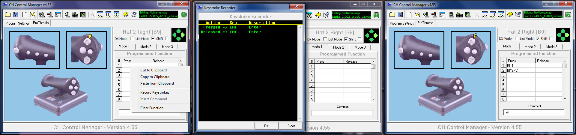This screenshot has width=576, height=135.
Task: Click the green crosshair calibrate icon in the left window
Action: pyautogui.click(x=83, y=14)
